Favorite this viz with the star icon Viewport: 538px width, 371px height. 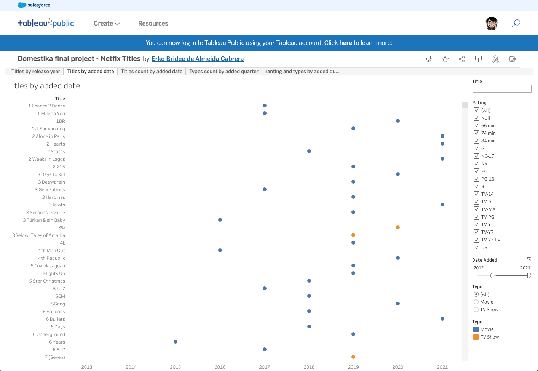[445, 59]
